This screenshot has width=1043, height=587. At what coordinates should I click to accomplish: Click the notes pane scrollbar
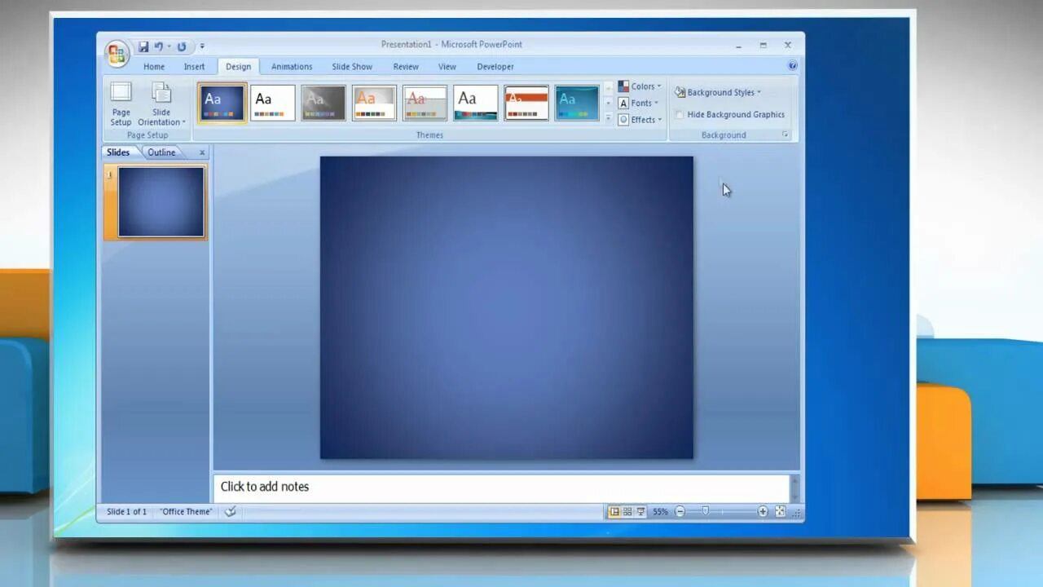click(794, 488)
